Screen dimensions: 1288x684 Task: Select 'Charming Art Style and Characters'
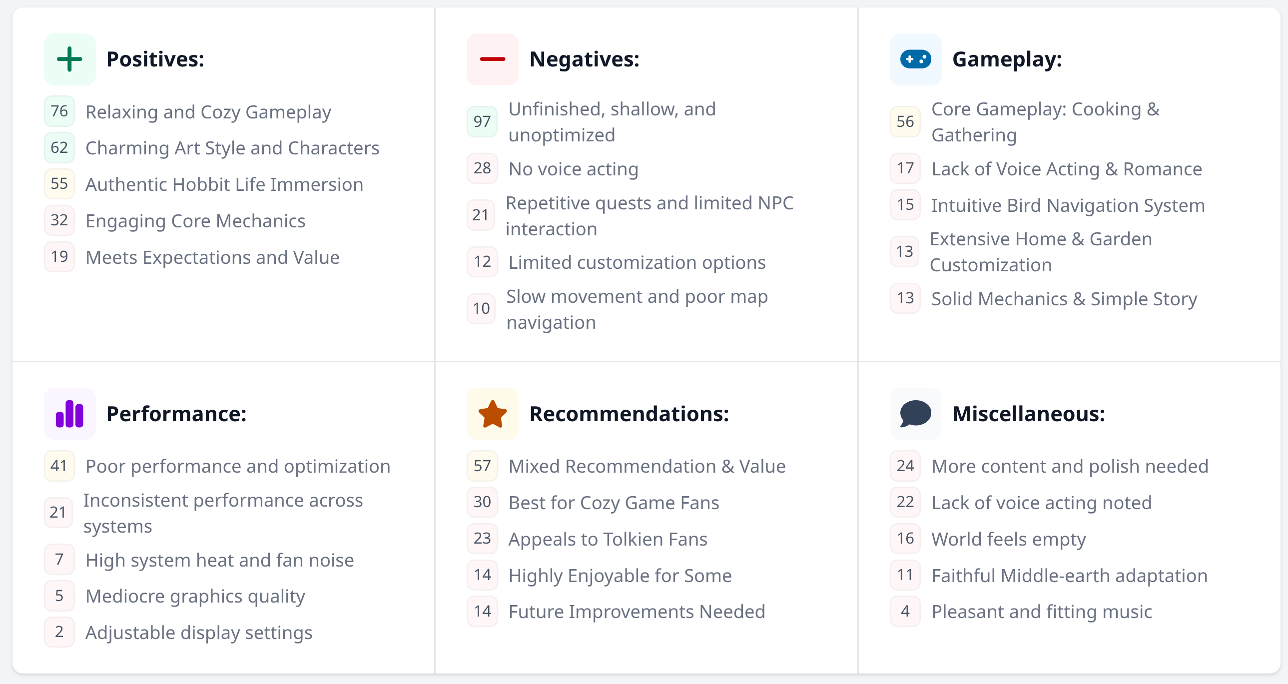pyautogui.click(x=232, y=148)
